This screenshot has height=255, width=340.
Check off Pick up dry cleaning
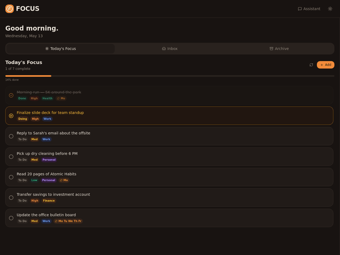[11, 157]
